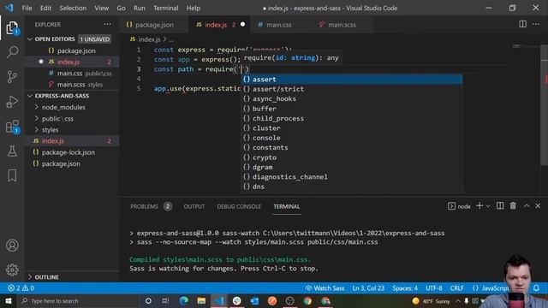This screenshot has height=308, width=548.
Task: Change encoding via UTF-8 status item
Action: pyautogui.click(x=434, y=288)
